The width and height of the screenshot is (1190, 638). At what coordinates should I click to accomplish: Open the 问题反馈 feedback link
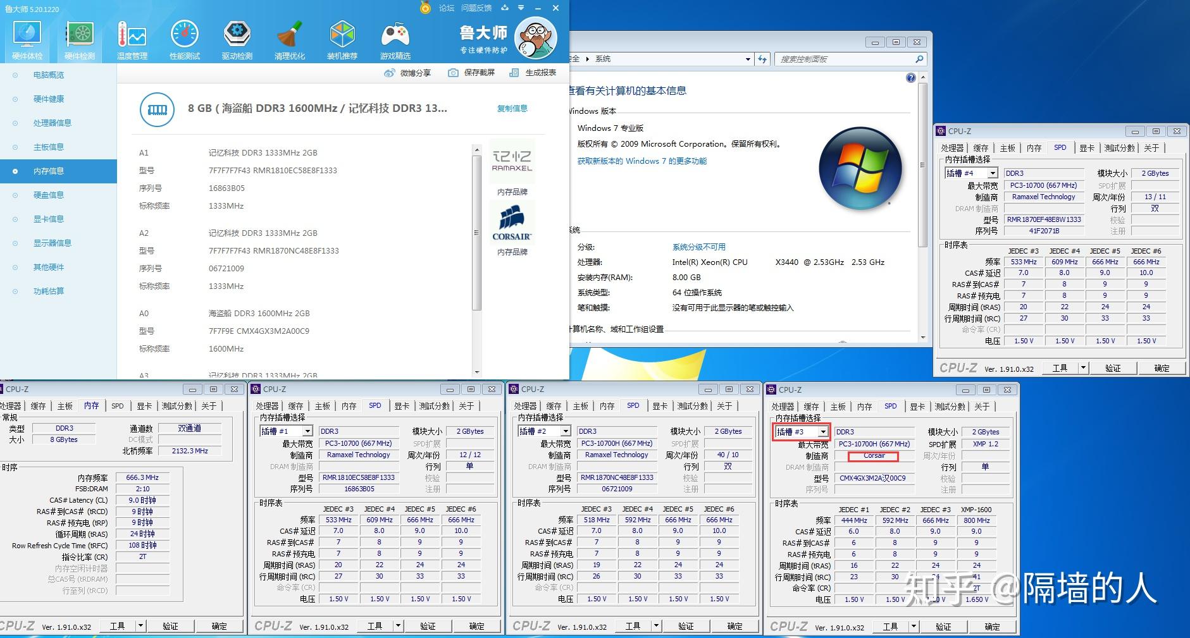point(476,8)
